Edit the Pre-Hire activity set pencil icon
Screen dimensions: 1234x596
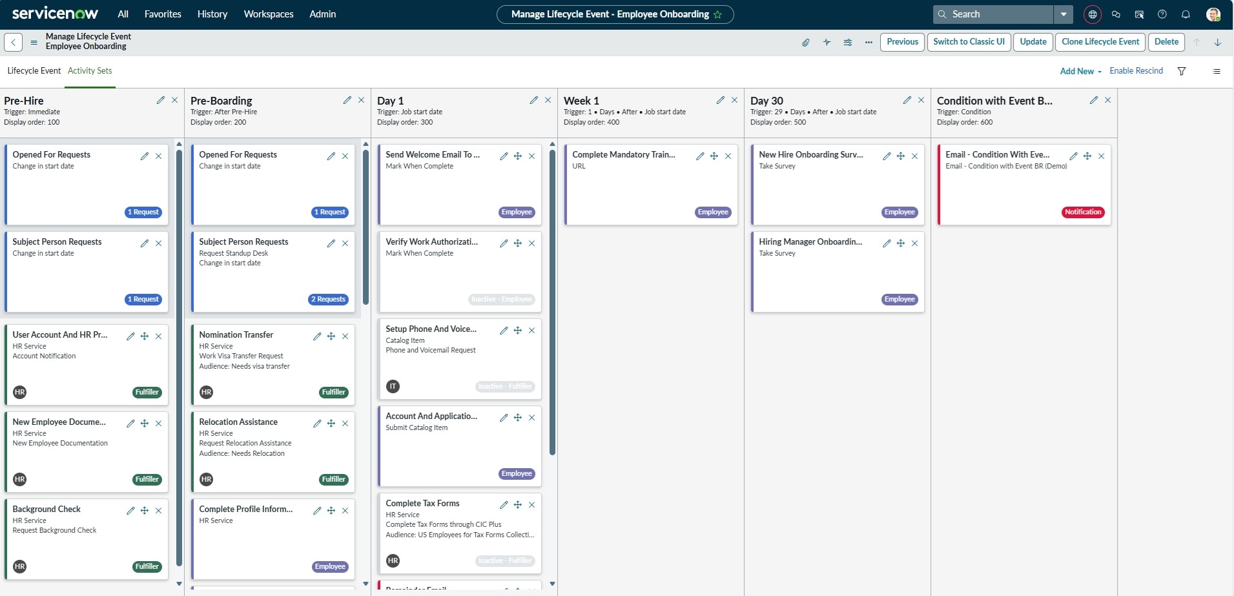(160, 100)
